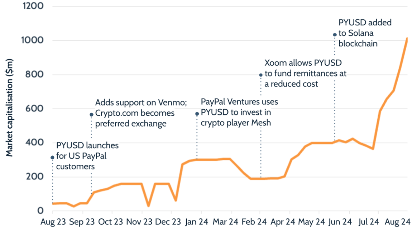
Task: Click the 0 y-axis value
Action: [x=40, y=211]
